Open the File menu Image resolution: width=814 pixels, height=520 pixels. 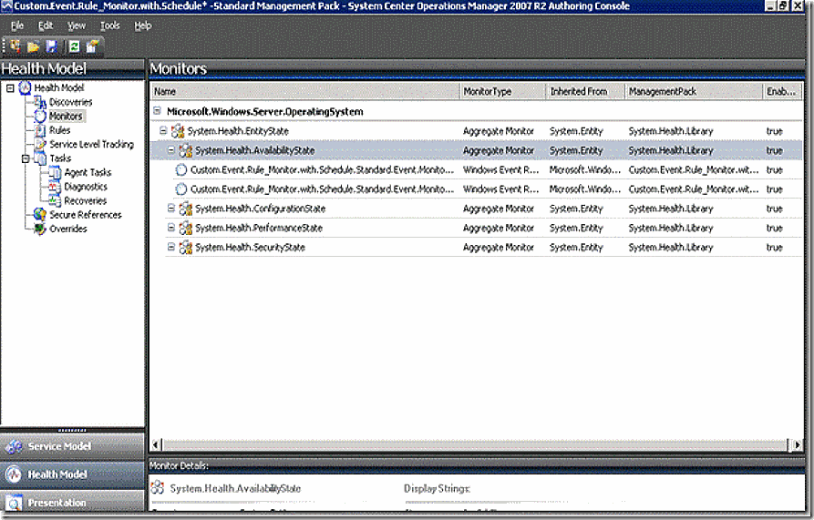(x=17, y=25)
